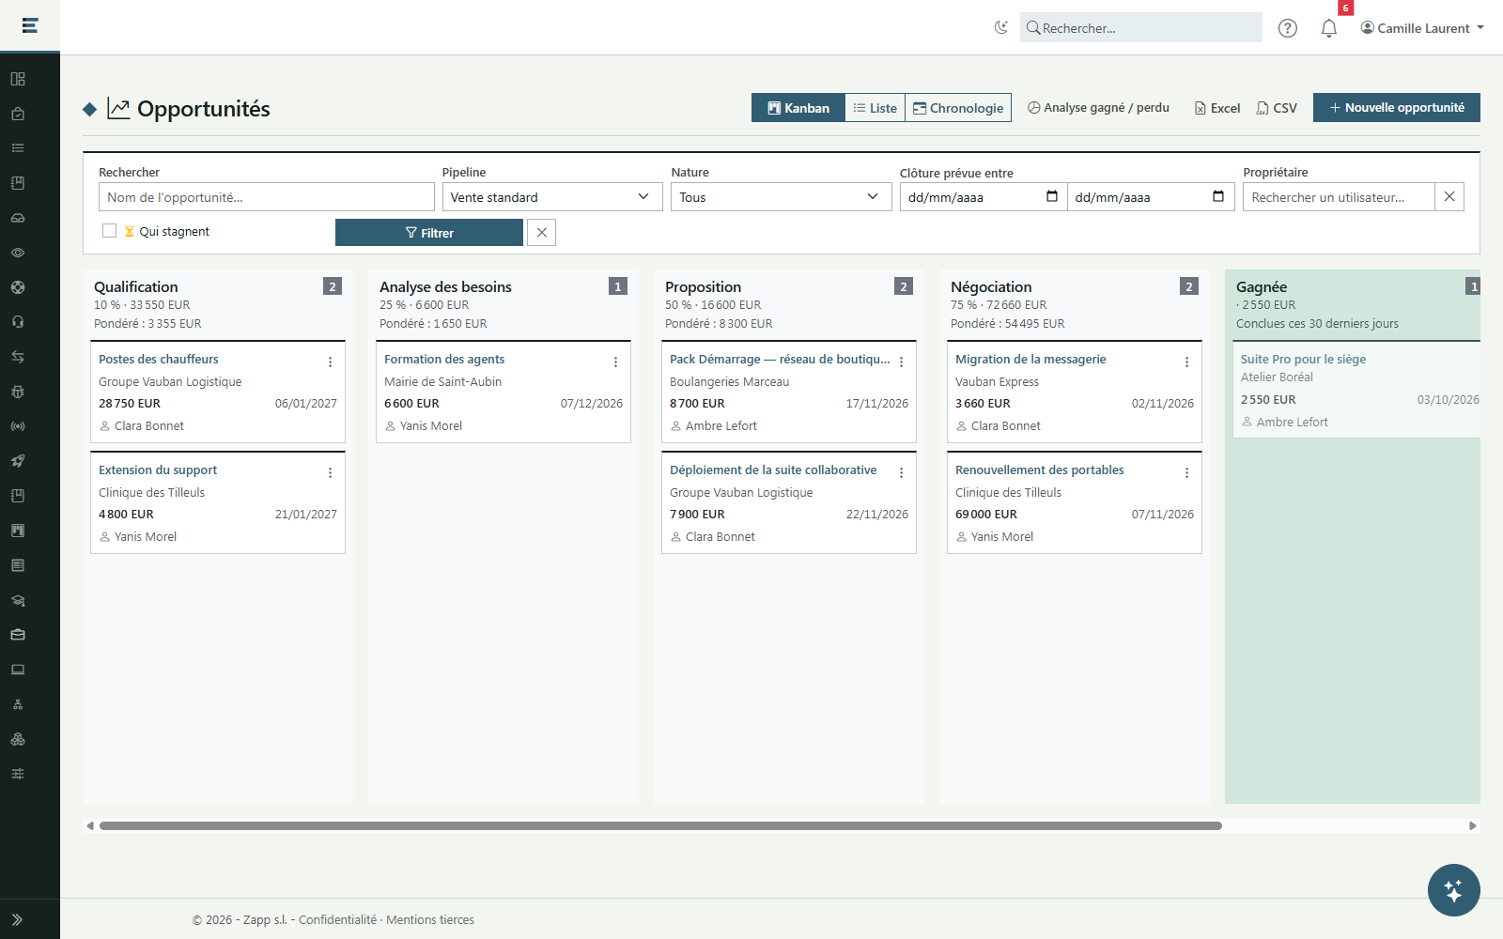Open start date calendar picker
Screen dimensions: 1503x939
1052,196
